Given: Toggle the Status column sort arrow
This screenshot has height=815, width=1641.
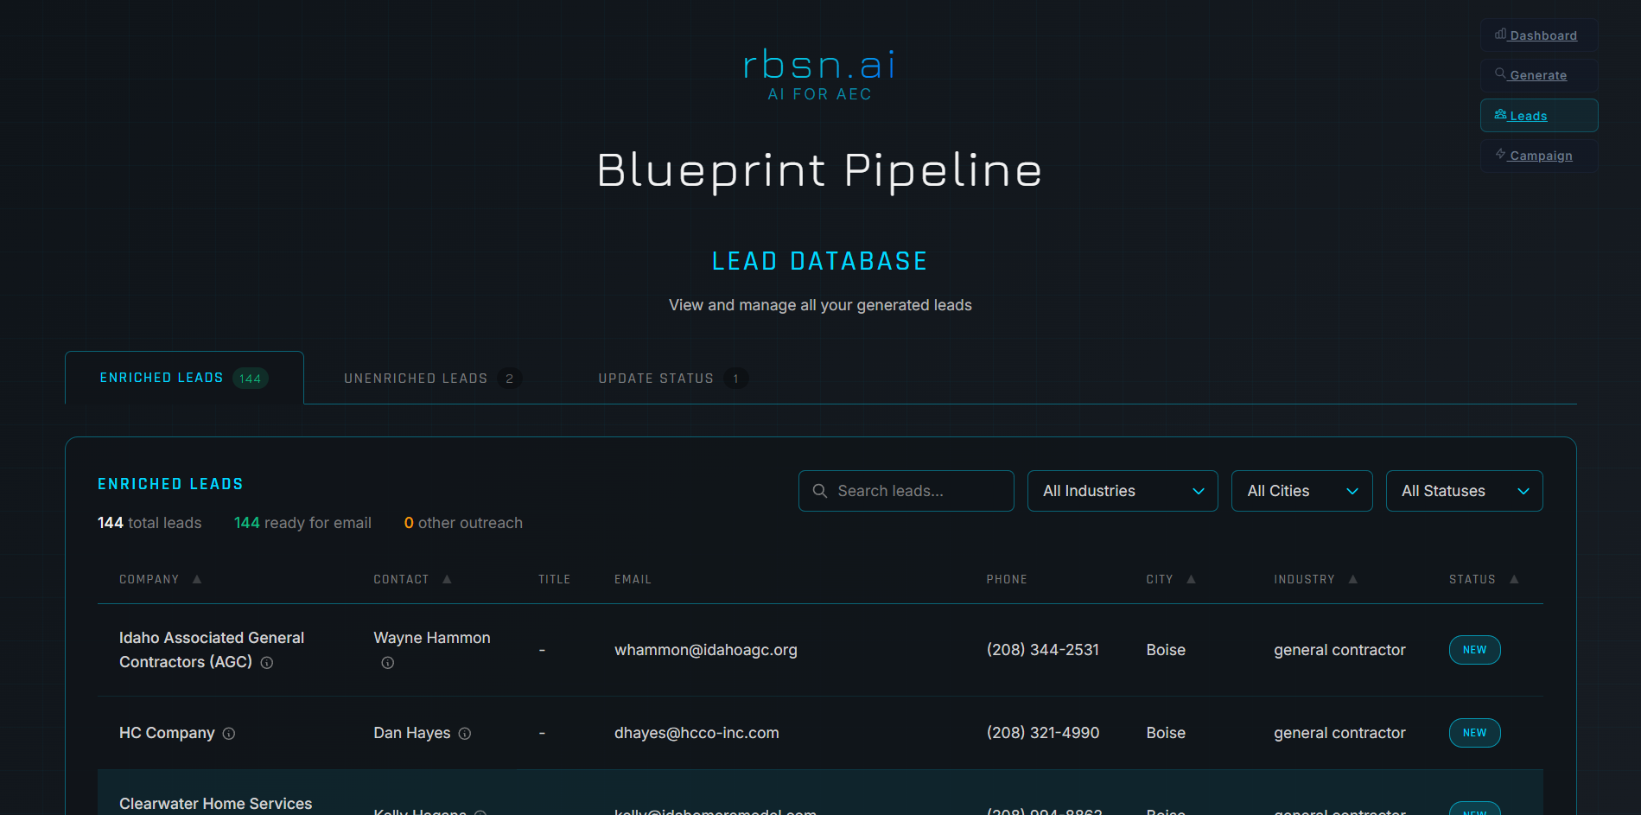Looking at the screenshot, I should (x=1513, y=579).
